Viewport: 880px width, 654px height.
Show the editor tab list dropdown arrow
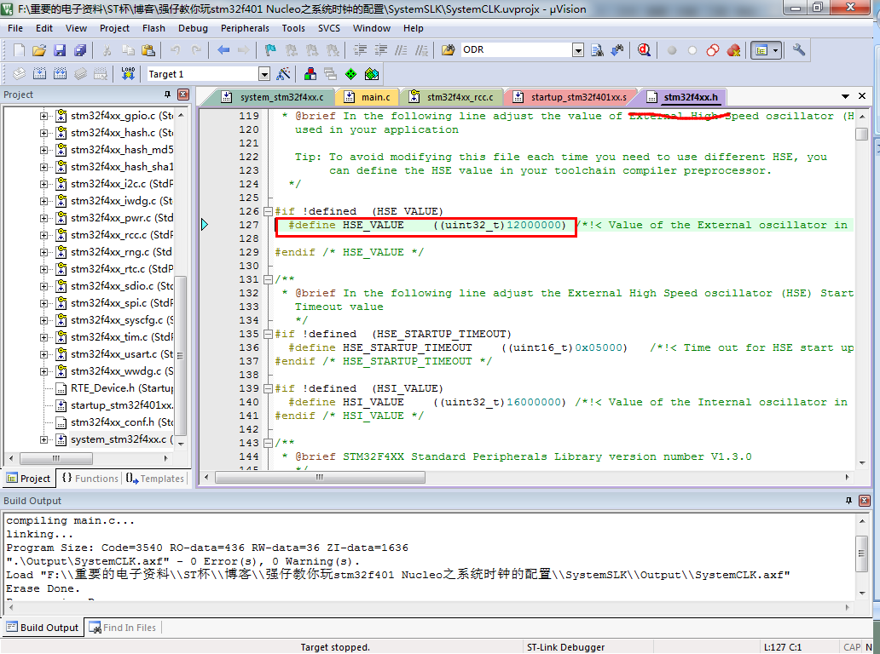(x=845, y=96)
